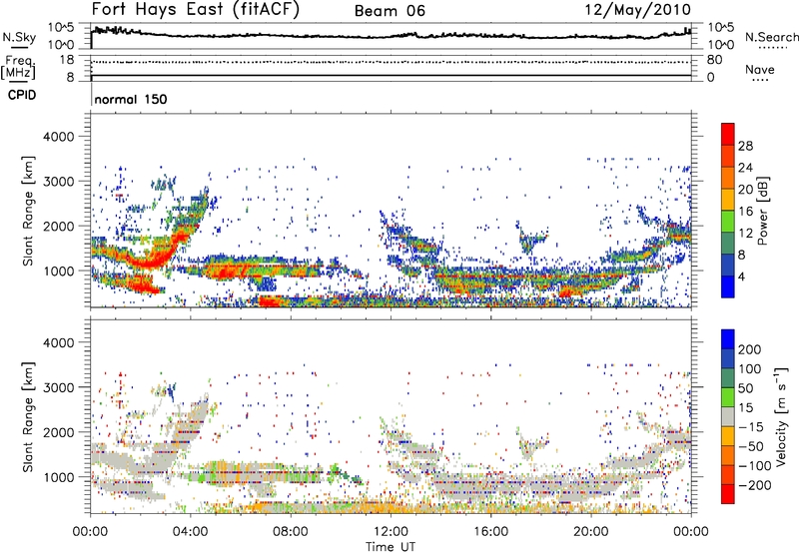Select the 'N.Search' legend label
The image size is (799, 553).
(x=771, y=37)
